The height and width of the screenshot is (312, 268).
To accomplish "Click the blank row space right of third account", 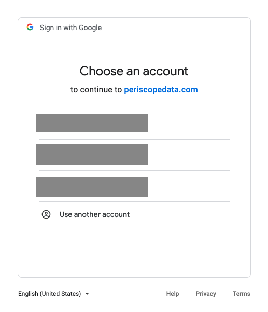I will pyautogui.click(x=189, y=187).
